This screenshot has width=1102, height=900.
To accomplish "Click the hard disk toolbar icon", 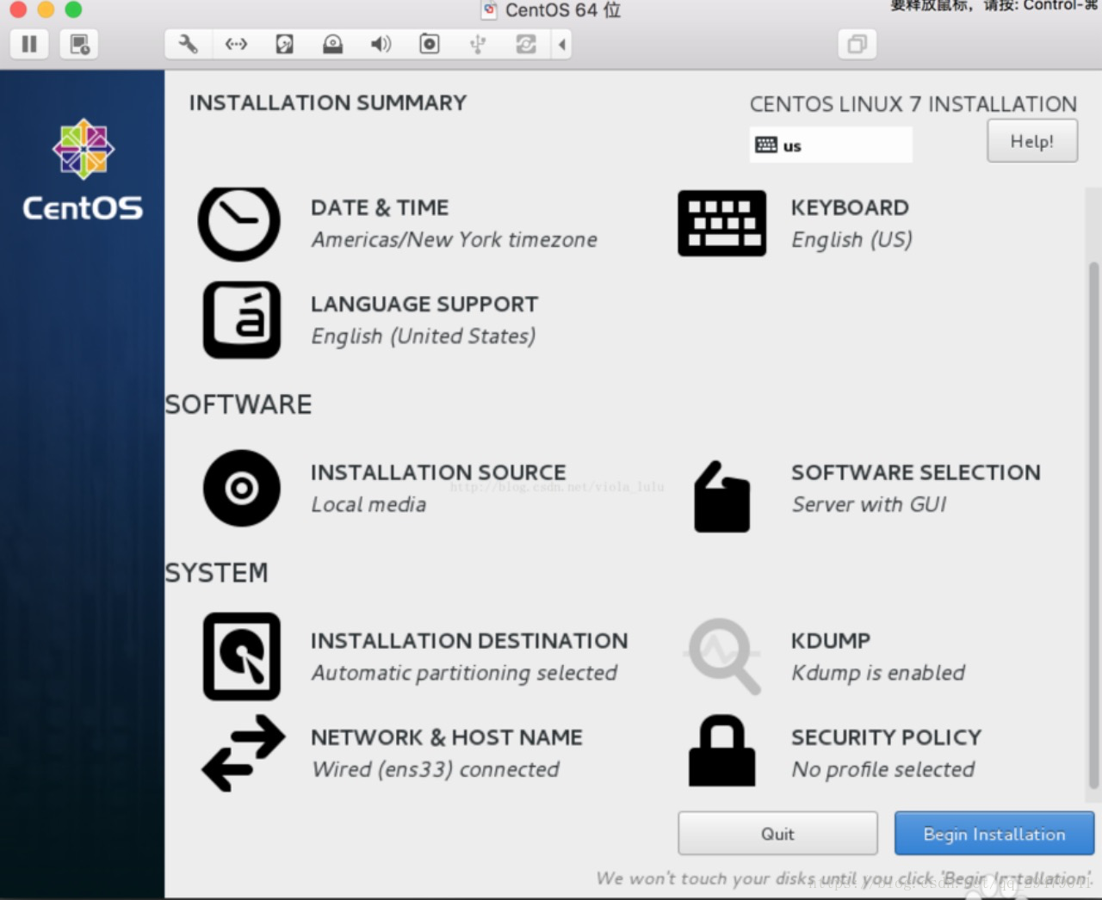I will click(x=284, y=44).
